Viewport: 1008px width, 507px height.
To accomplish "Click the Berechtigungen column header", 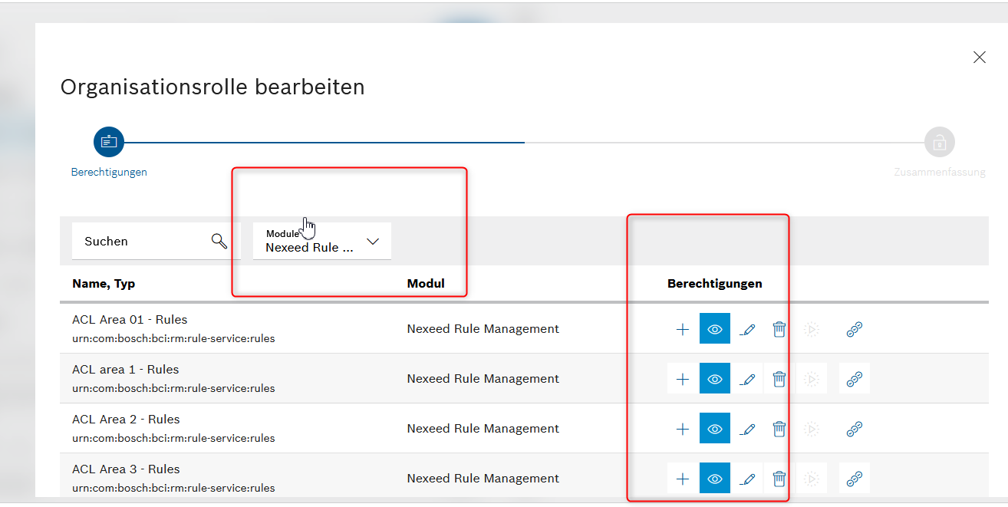I will coord(714,283).
